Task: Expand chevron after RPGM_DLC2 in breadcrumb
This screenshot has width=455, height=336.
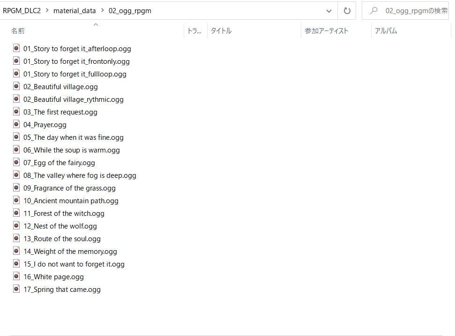Action: (47, 11)
